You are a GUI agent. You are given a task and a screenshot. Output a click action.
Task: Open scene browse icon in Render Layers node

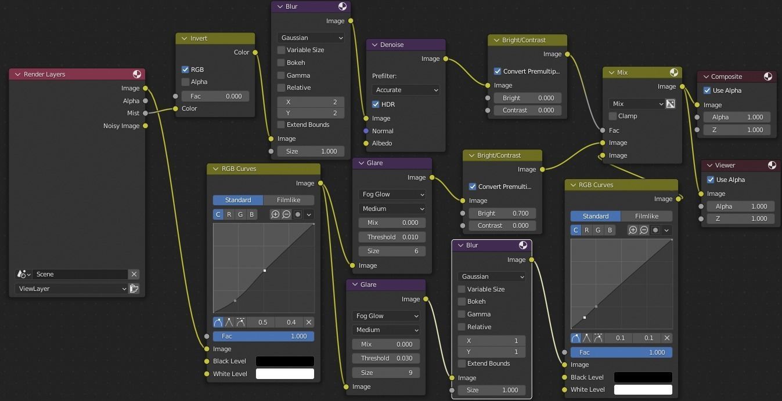point(24,274)
